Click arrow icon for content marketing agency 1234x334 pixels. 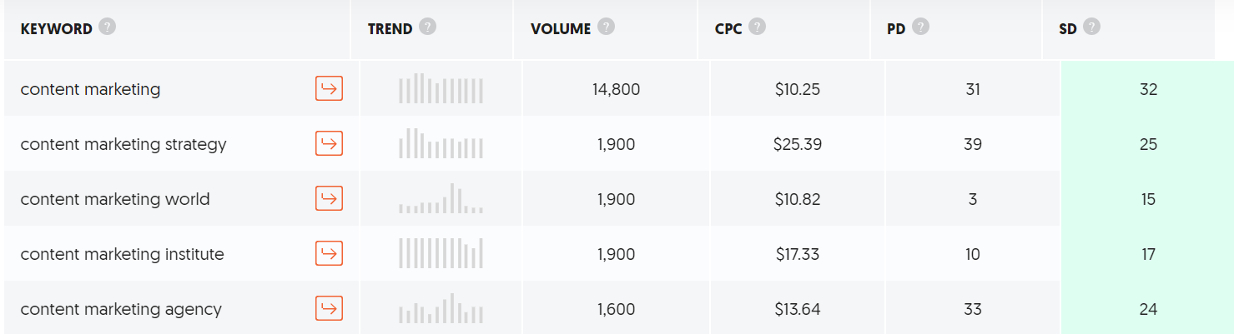(x=329, y=308)
